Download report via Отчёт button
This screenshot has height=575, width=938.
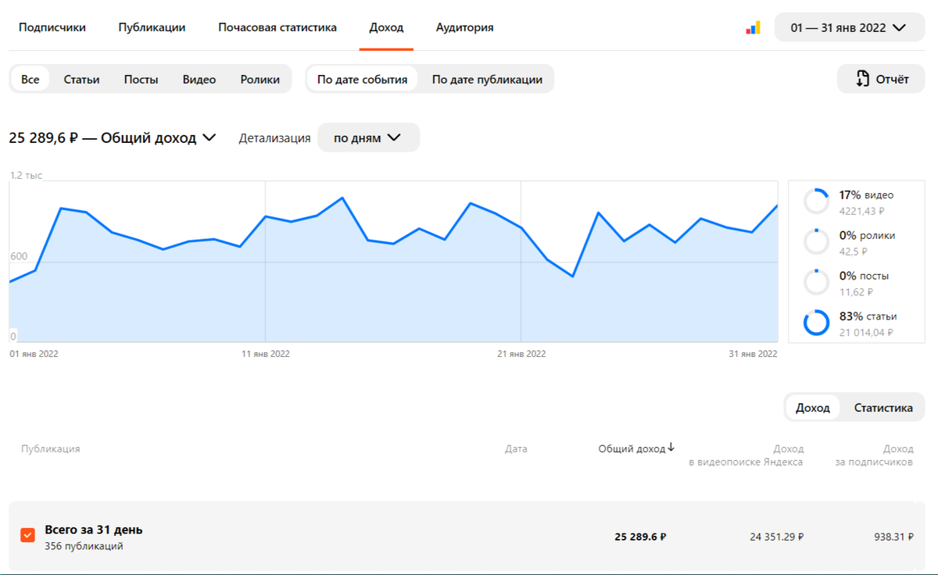(x=881, y=79)
